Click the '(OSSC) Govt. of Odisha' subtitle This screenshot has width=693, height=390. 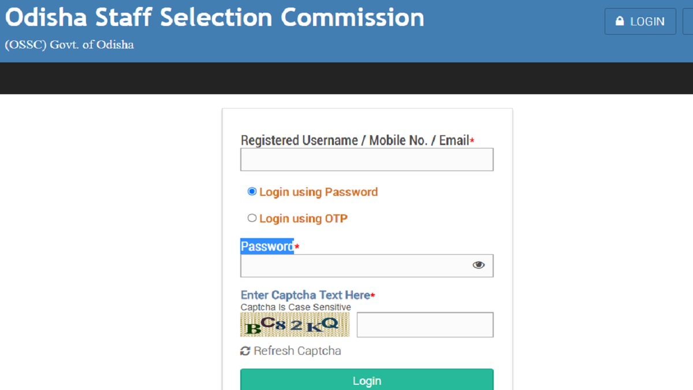tap(69, 44)
